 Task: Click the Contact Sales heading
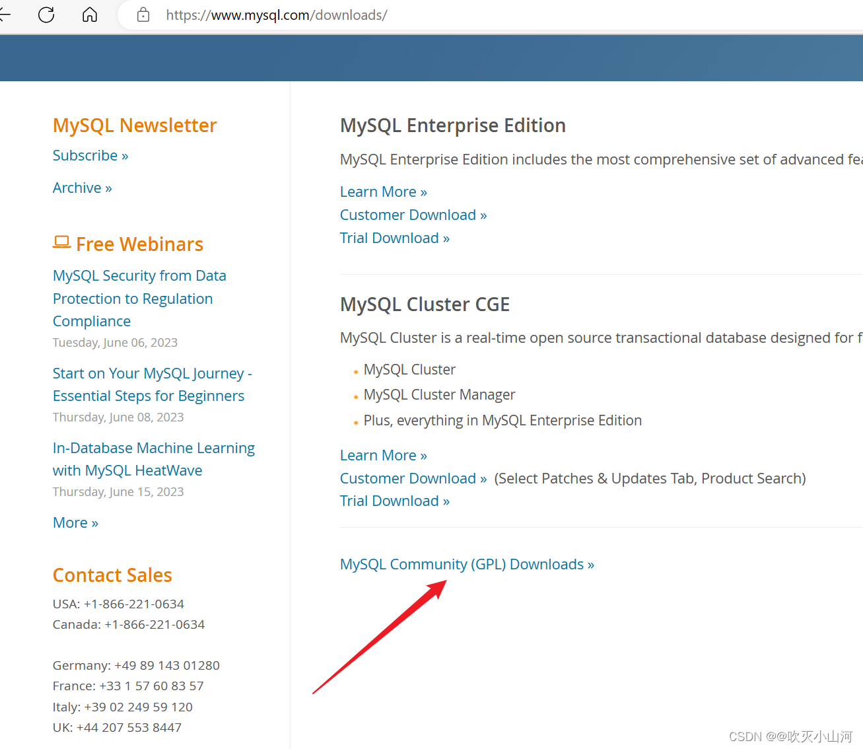[x=112, y=575]
